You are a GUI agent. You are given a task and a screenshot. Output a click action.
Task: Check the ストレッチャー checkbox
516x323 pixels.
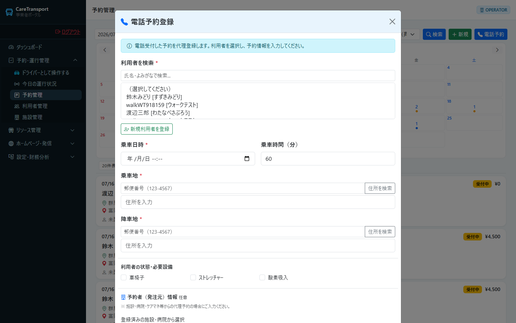(193, 277)
